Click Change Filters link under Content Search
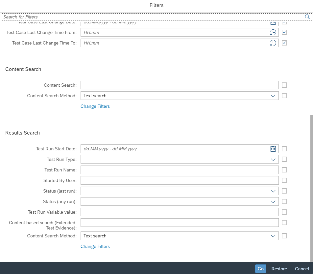 (x=95, y=106)
